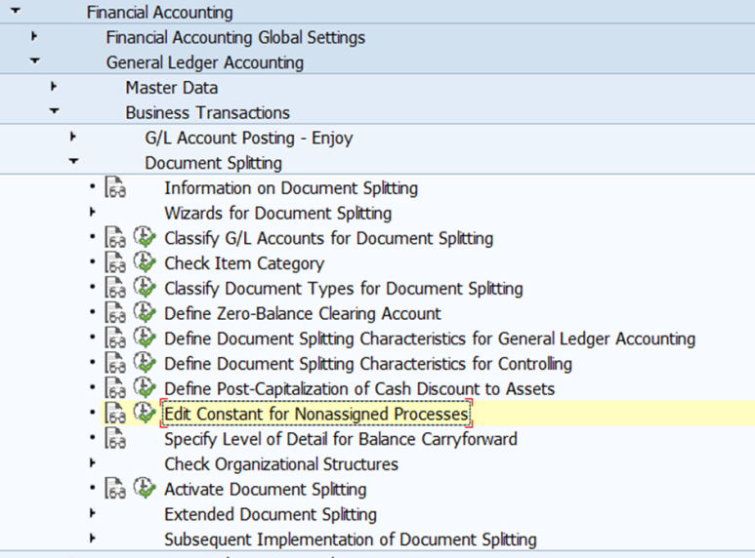The height and width of the screenshot is (558, 755).
Task: Click Classify Document Types for Document Splitting text
Action: click(x=343, y=289)
